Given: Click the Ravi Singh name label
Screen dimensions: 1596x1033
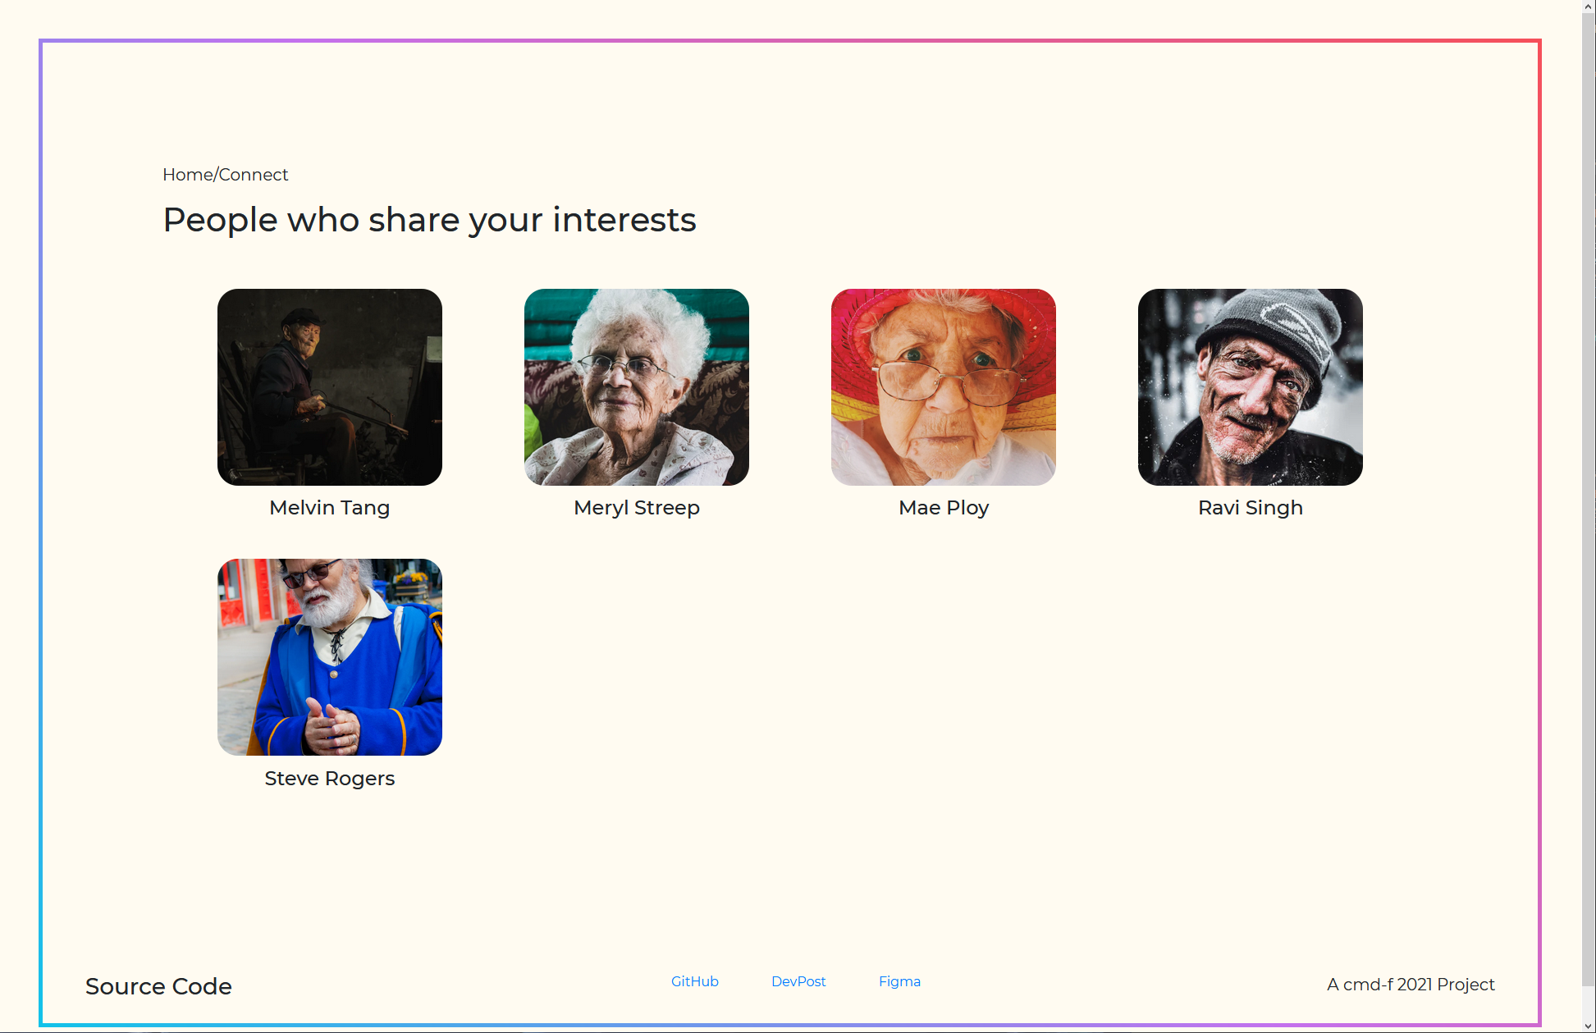Looking at the screenshot, I should point(1250,508).
